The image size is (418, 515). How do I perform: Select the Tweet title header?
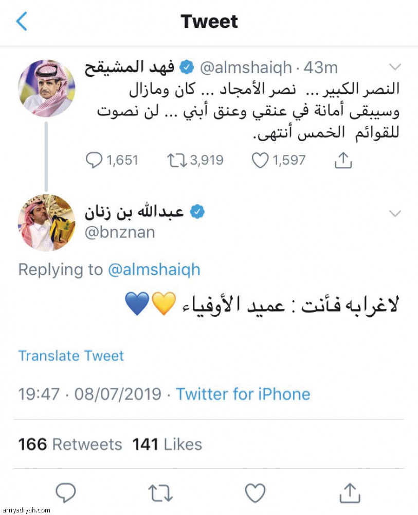tap(209, 21)
